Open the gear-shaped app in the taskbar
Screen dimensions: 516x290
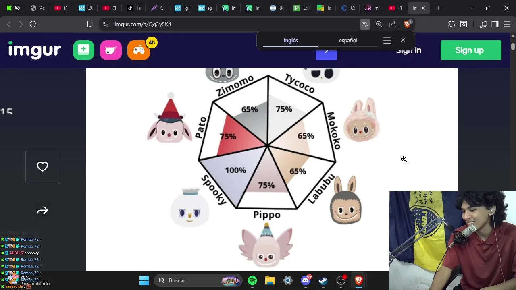coord(288,280)
